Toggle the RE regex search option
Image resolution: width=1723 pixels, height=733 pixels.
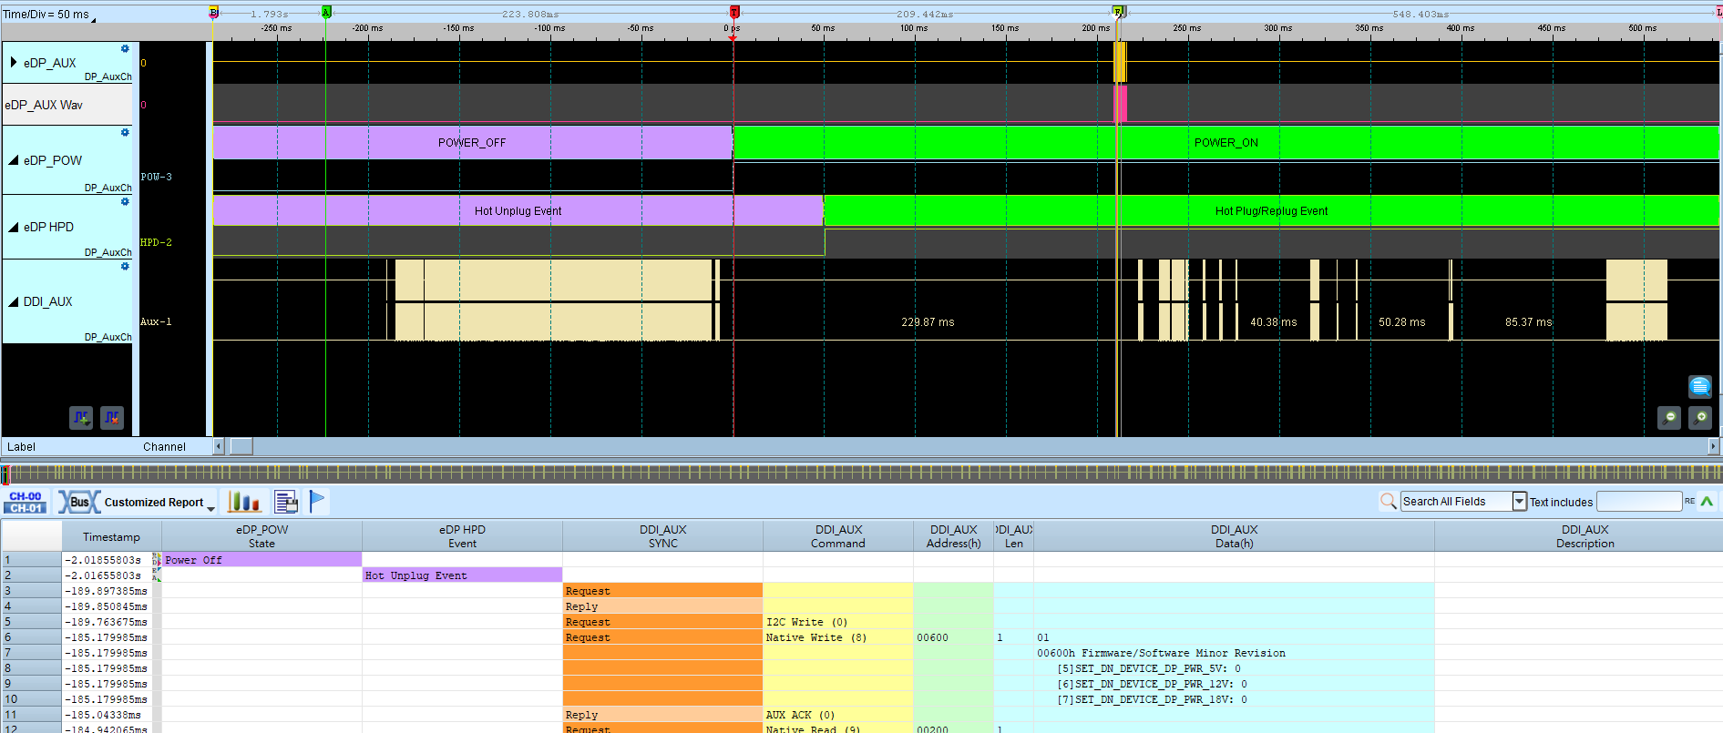tap(1689, 502)
